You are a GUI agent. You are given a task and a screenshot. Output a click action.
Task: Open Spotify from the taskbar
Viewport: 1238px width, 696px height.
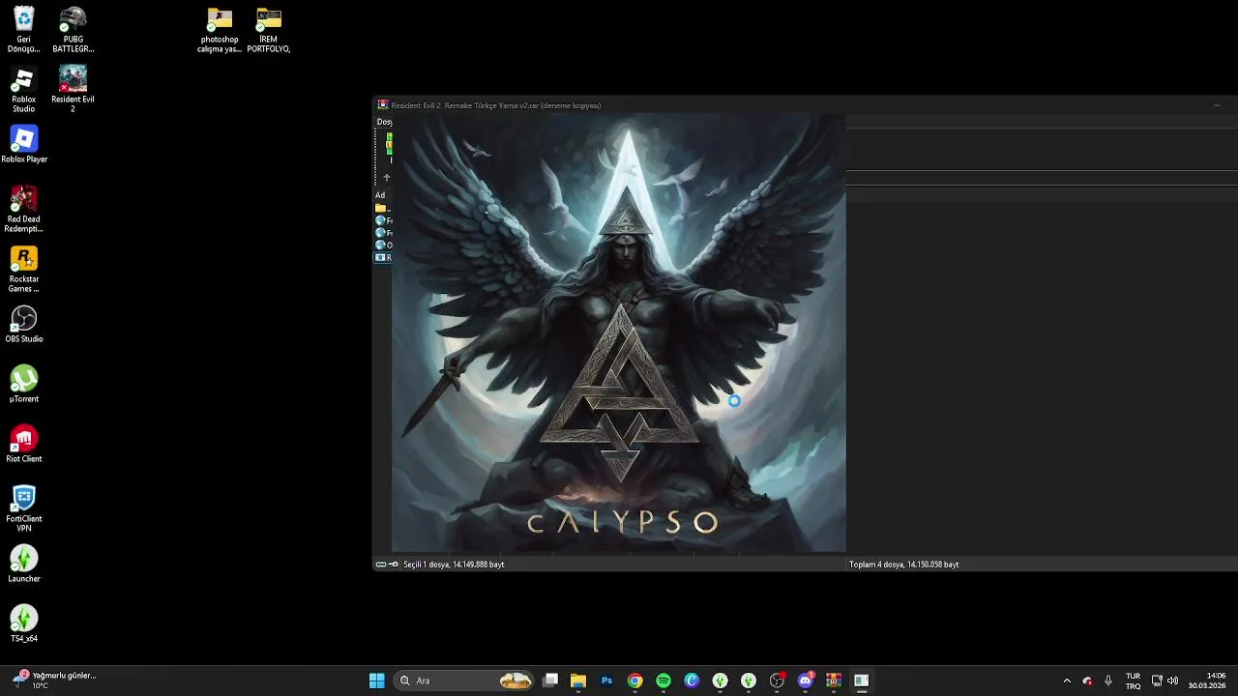[x=663, y=681]
